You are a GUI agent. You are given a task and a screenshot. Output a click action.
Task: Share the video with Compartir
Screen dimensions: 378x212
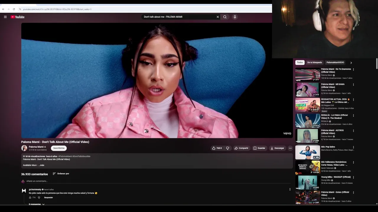coord(241,148)
